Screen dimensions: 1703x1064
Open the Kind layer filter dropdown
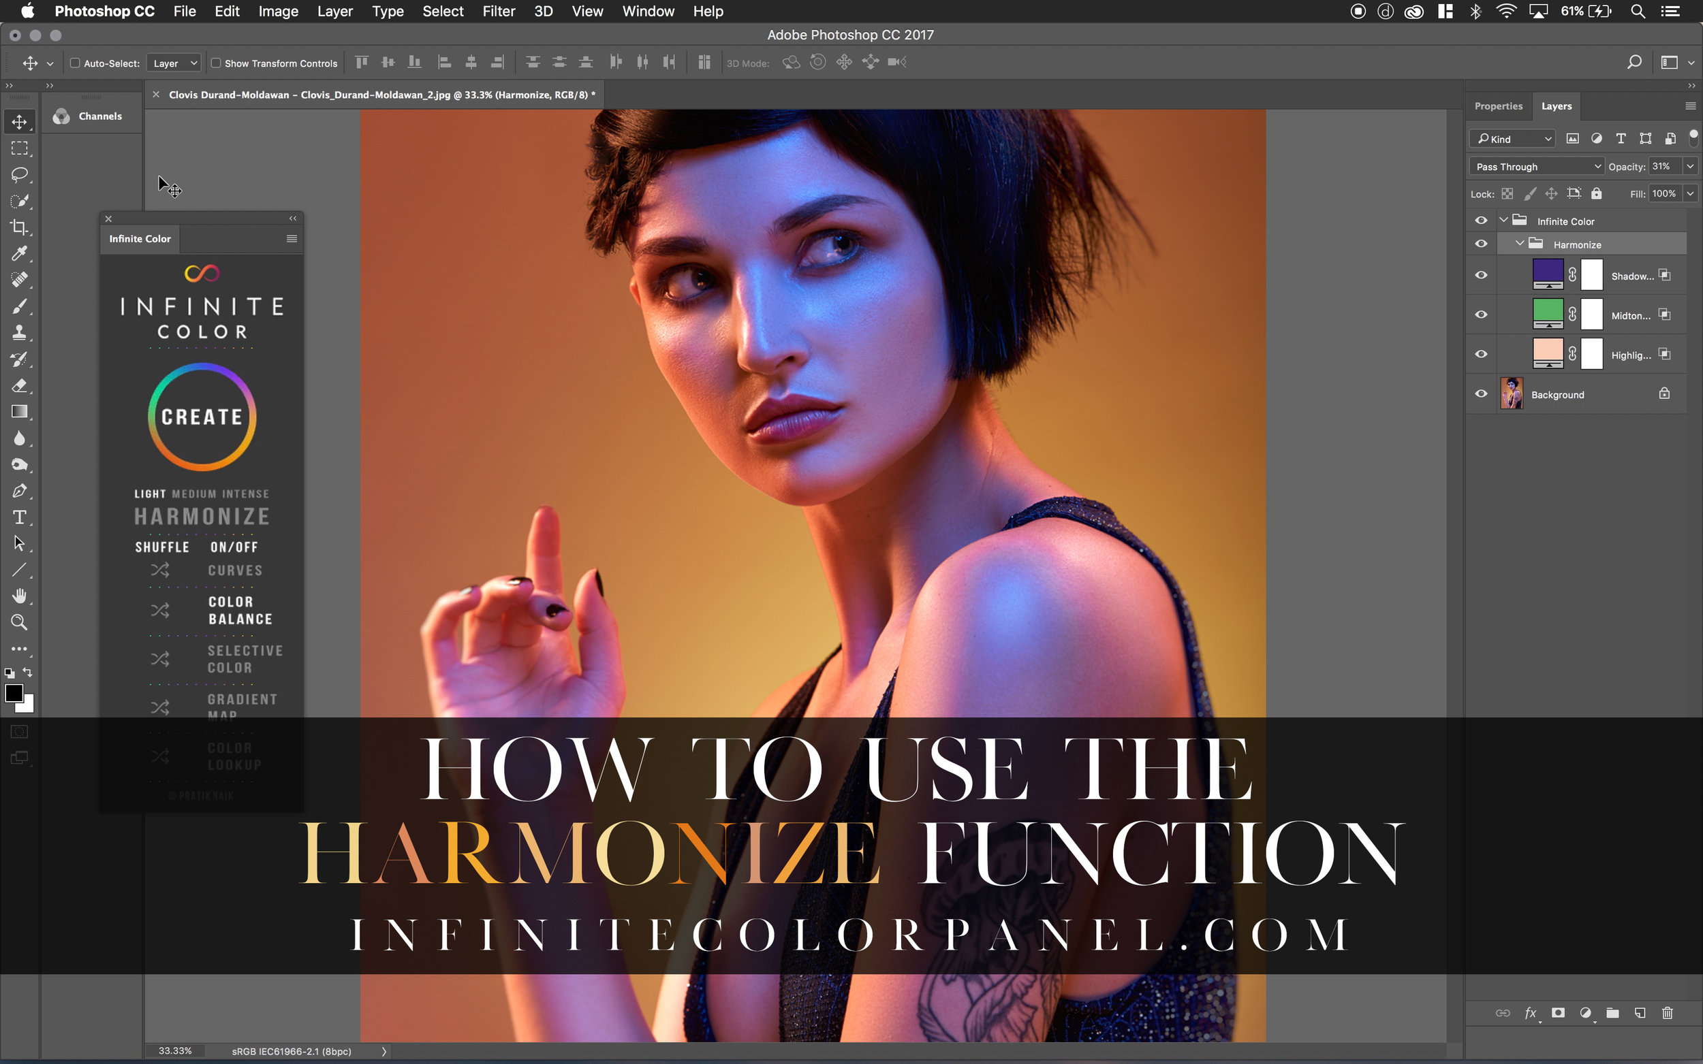coord(1512,139)
